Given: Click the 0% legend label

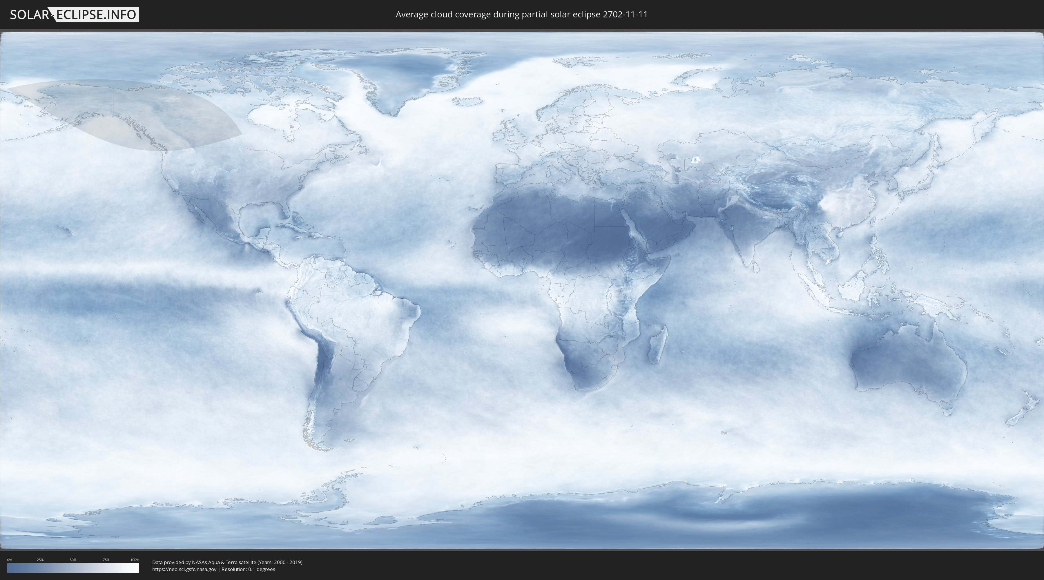Looking at the screenshot, I should point(9,560).
